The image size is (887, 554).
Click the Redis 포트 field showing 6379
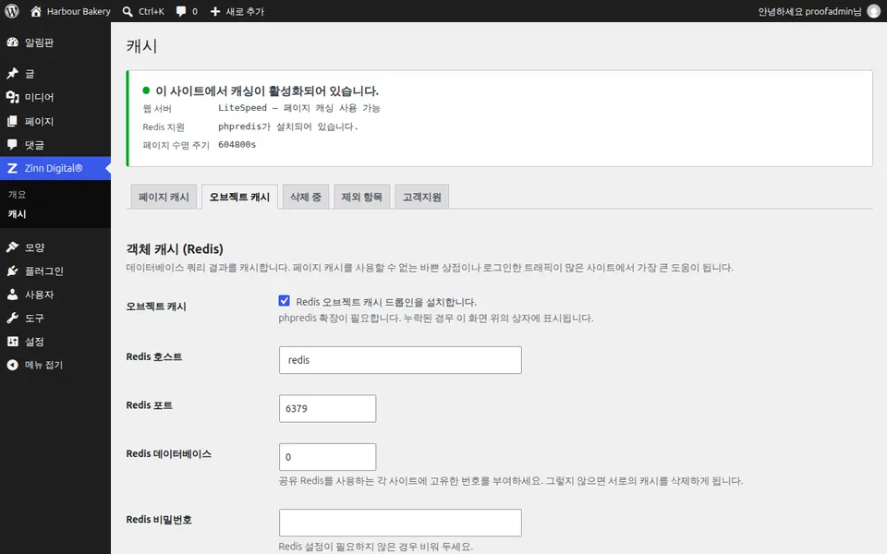327,408
